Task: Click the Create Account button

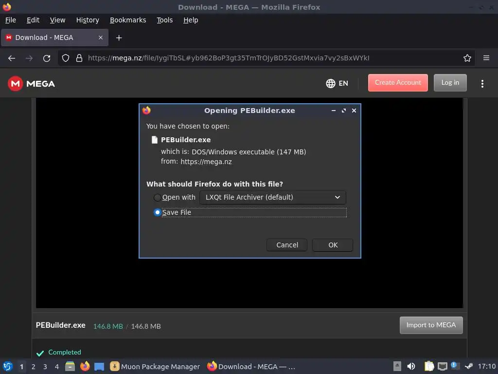Action: coord(398,83)
